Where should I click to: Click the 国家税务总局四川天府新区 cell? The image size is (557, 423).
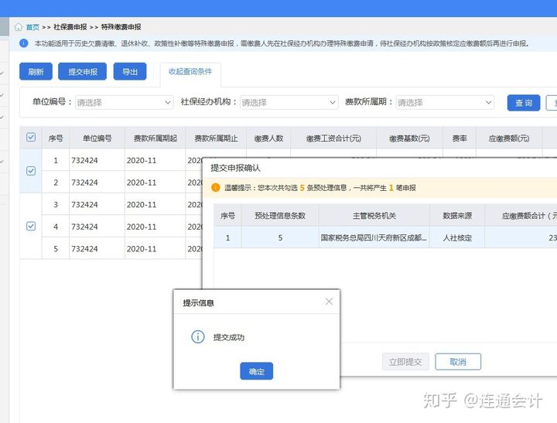374,237
